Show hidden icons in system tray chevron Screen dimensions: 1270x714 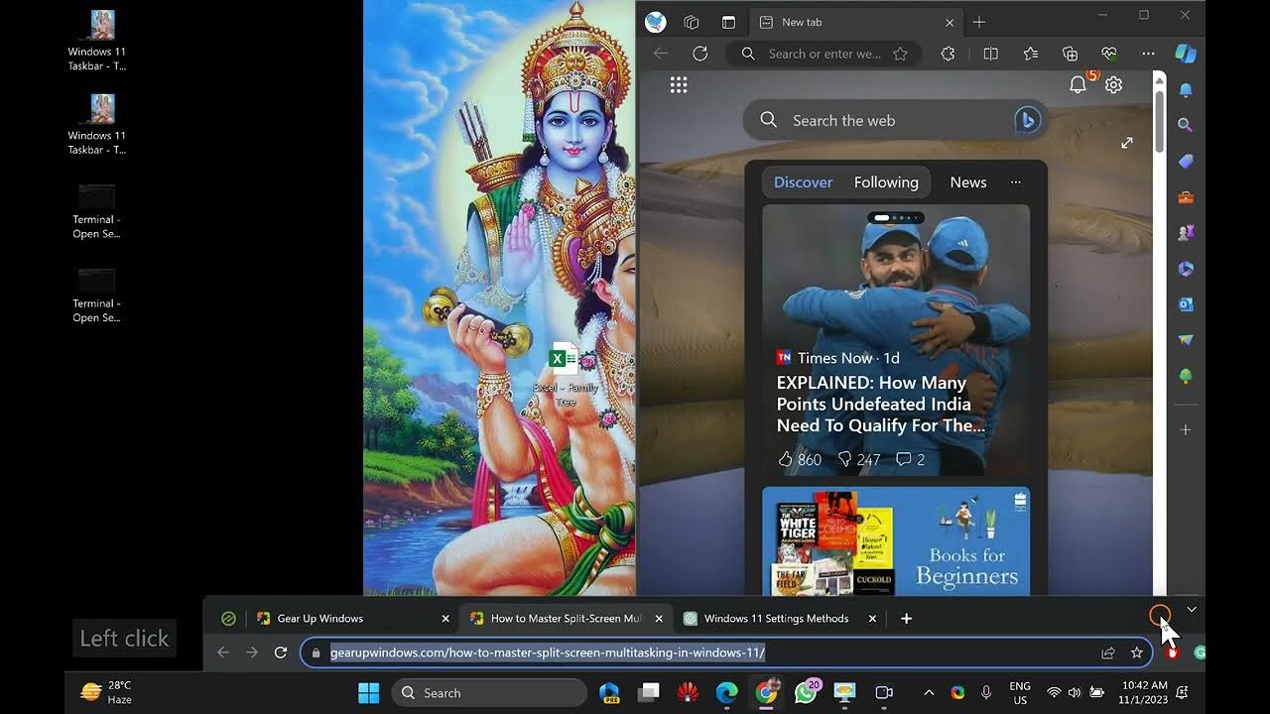[929, 692]
